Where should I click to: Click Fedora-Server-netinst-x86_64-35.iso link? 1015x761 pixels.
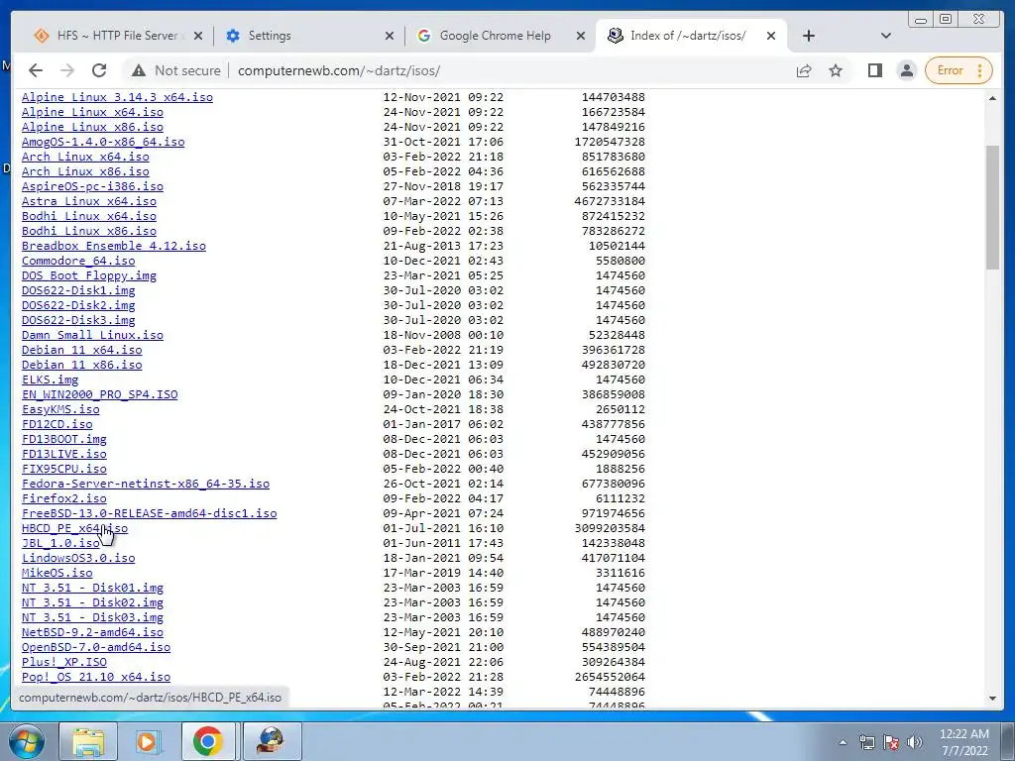click(146, 484)
